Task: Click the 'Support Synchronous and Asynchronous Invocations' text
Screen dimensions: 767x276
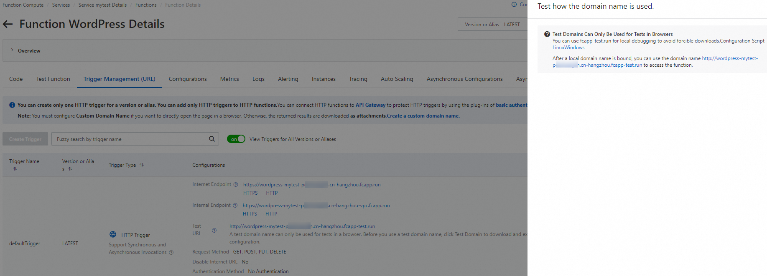Action: pos(138,248)
